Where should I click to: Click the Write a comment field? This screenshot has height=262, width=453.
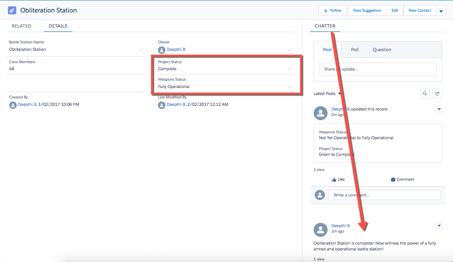[x=384, y=195]
